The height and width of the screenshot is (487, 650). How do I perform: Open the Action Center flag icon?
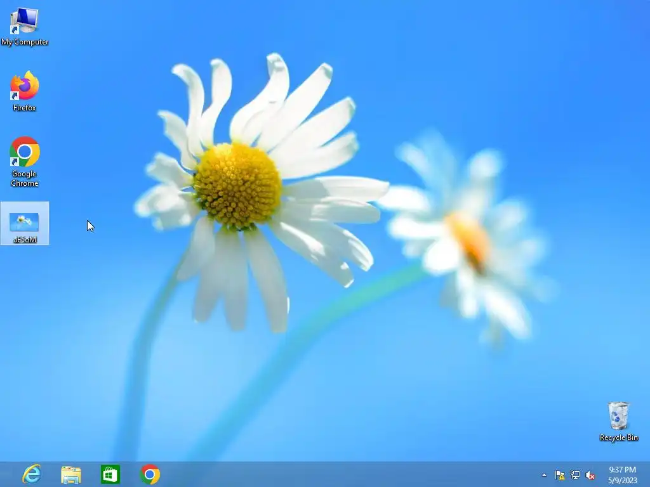tap(560, 475)
